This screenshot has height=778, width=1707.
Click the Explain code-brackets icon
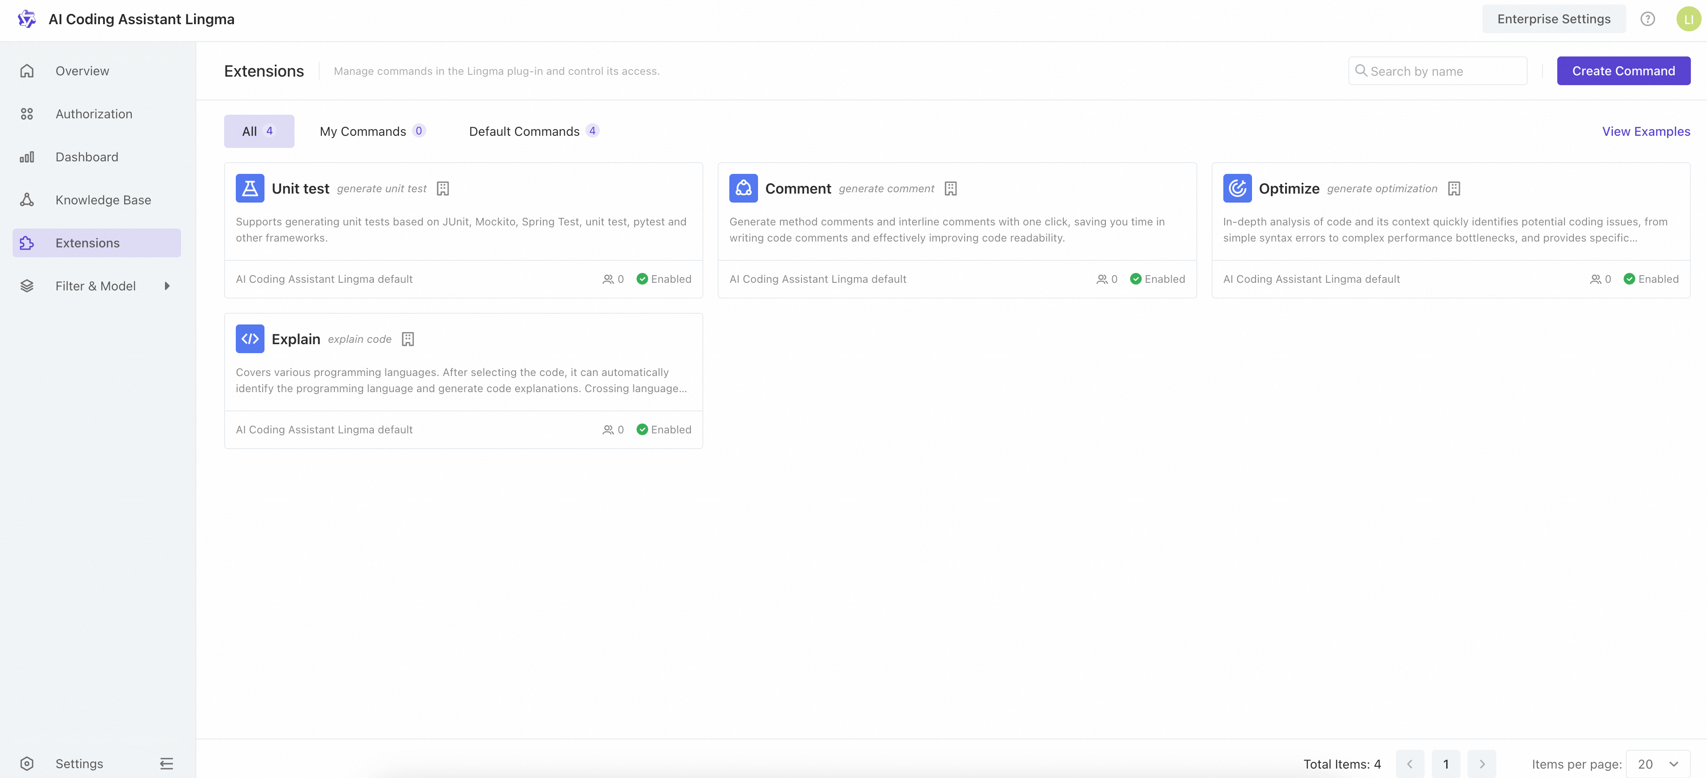click(x=250, y=339)
